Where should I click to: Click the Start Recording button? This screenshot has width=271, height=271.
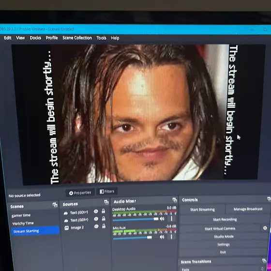(x=225, y=219)
